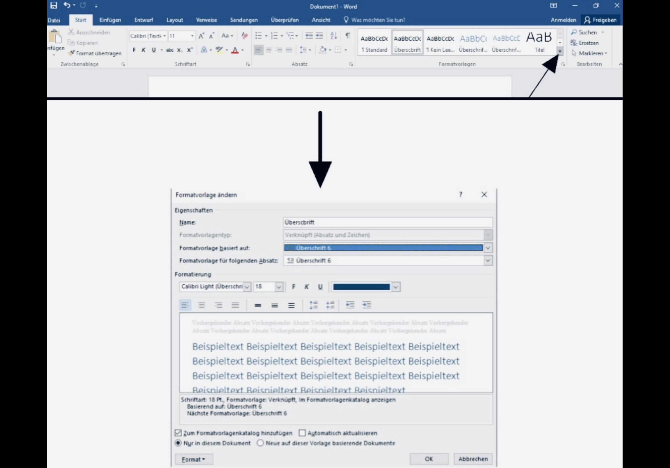Open the Layout ribbon tab
Viewport: 670px width, 468px height.
point(175,20)
